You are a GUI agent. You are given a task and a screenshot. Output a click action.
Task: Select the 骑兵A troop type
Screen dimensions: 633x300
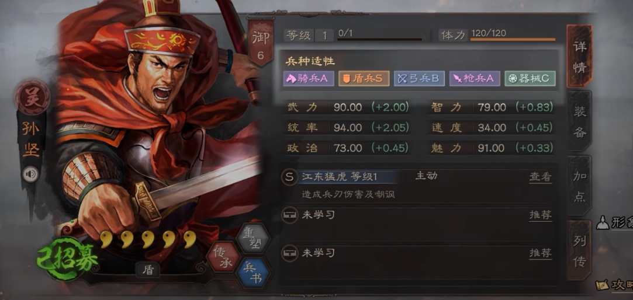pos(309,79)
